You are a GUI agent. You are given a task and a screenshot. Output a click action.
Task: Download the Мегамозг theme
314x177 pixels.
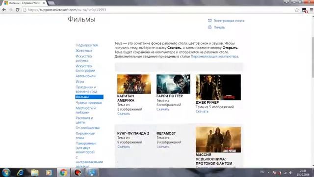[163, 147]
